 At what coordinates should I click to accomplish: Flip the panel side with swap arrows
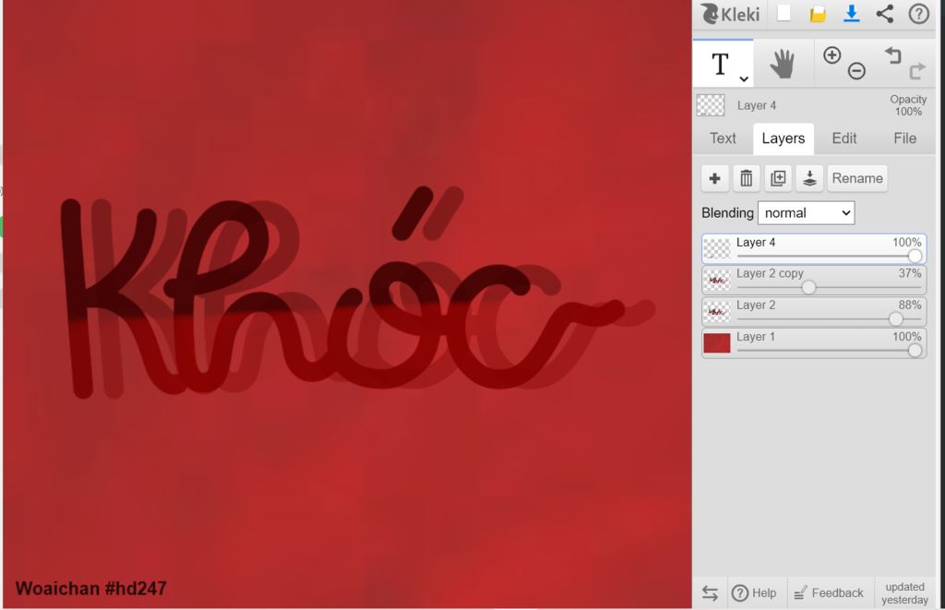pyautogui.click(x=710, y=593)
